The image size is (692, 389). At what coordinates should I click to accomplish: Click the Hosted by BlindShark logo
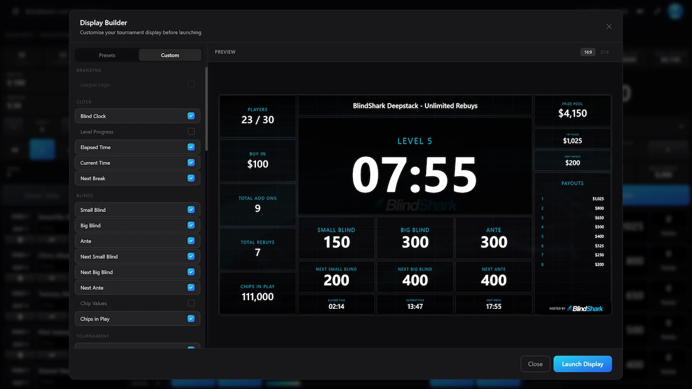577,308
